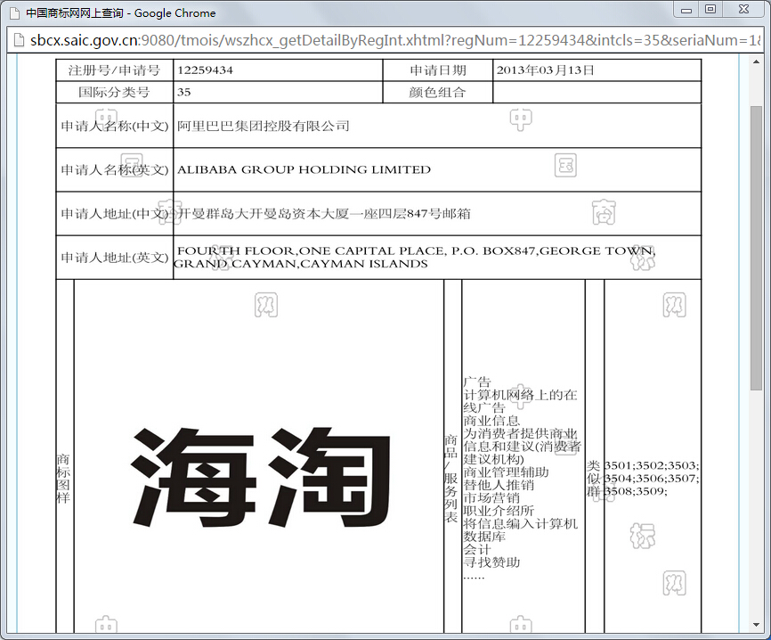Click the 商业信息 service entry
The height and width of the screenshot is (640, 771).
pos(491,421)
